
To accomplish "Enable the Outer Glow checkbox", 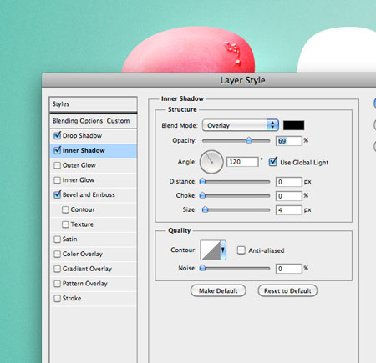I will pos(57,165).
